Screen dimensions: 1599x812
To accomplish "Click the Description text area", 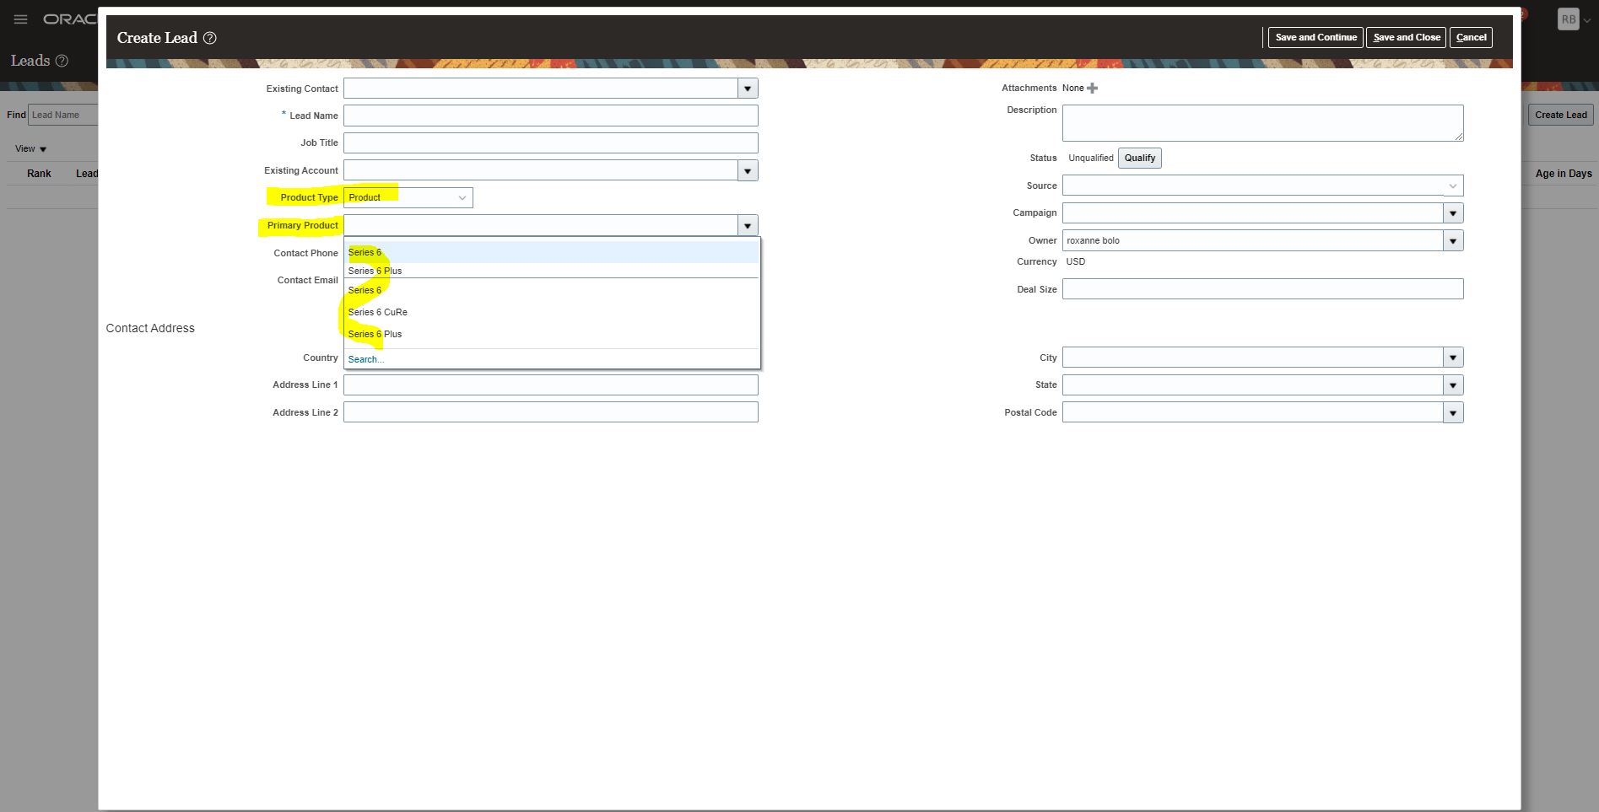I will pos(1262,123).
